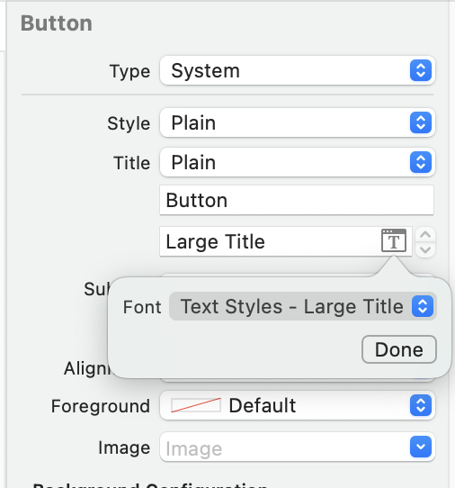Click the blue arrows on Style popup
This screenshot has height=488, width=455.
[421, 122]
